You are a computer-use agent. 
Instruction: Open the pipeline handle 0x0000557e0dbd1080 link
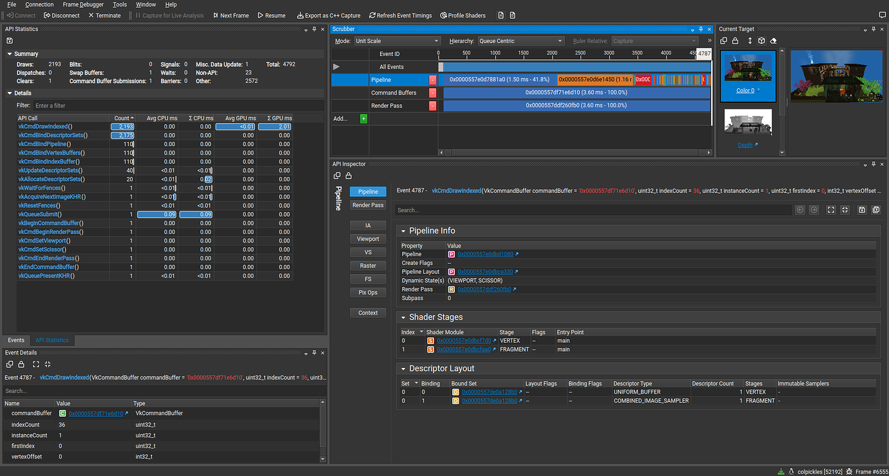[485, 255]
